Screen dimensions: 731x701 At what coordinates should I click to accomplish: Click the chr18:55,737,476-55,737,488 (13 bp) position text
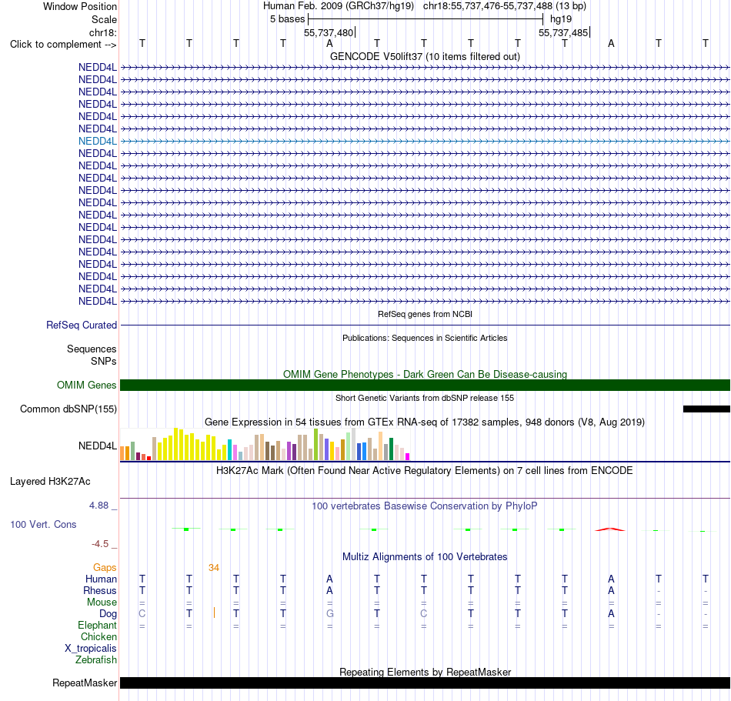(505, 6)
